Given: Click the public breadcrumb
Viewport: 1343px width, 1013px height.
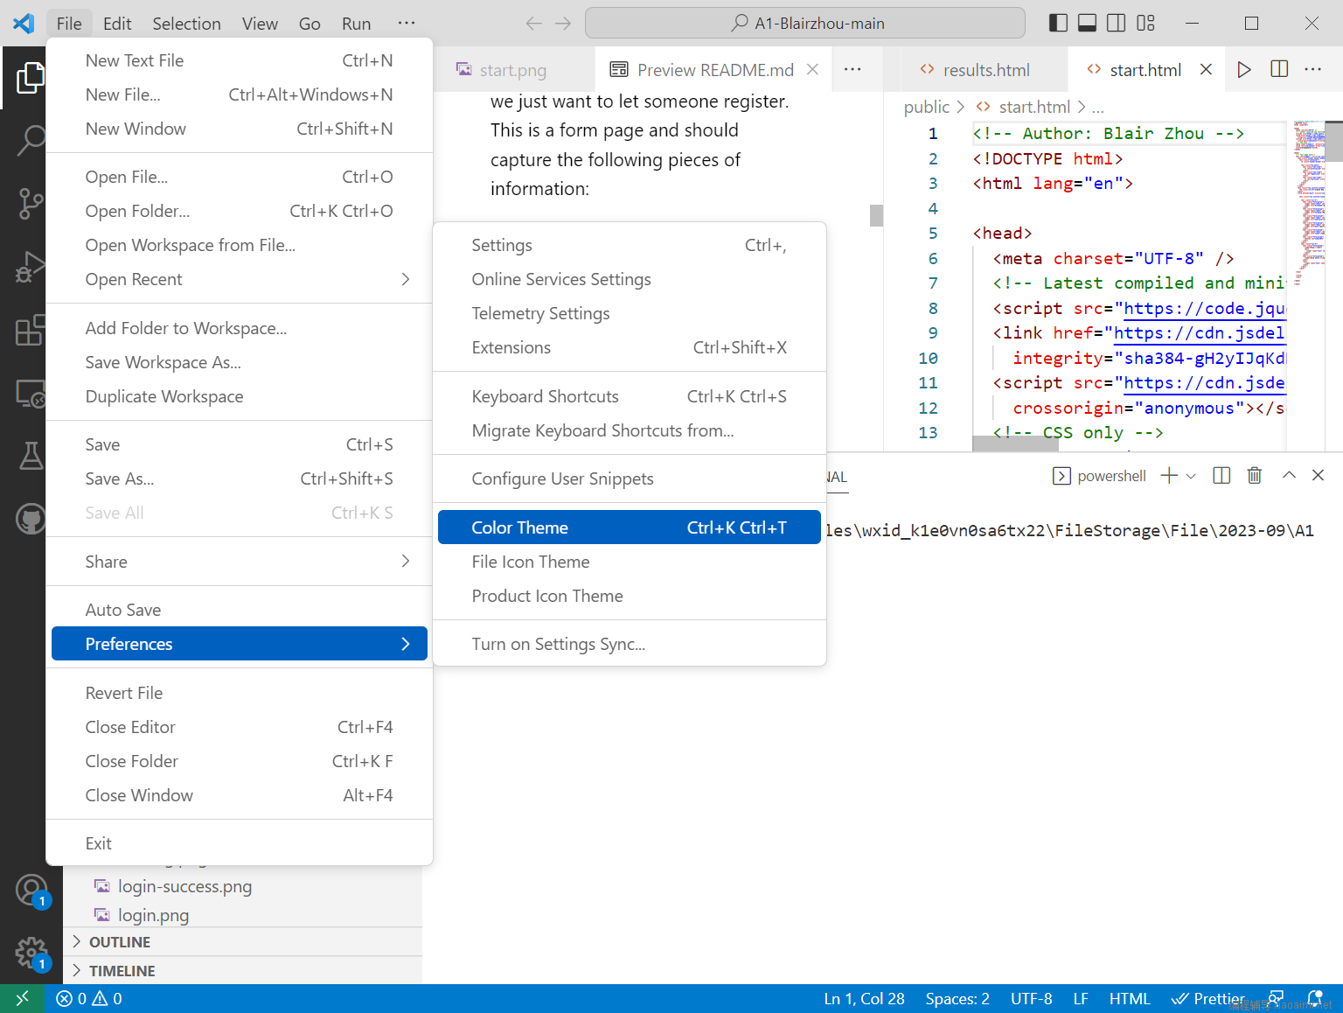Looking at the screenshot, I should 927,107.
